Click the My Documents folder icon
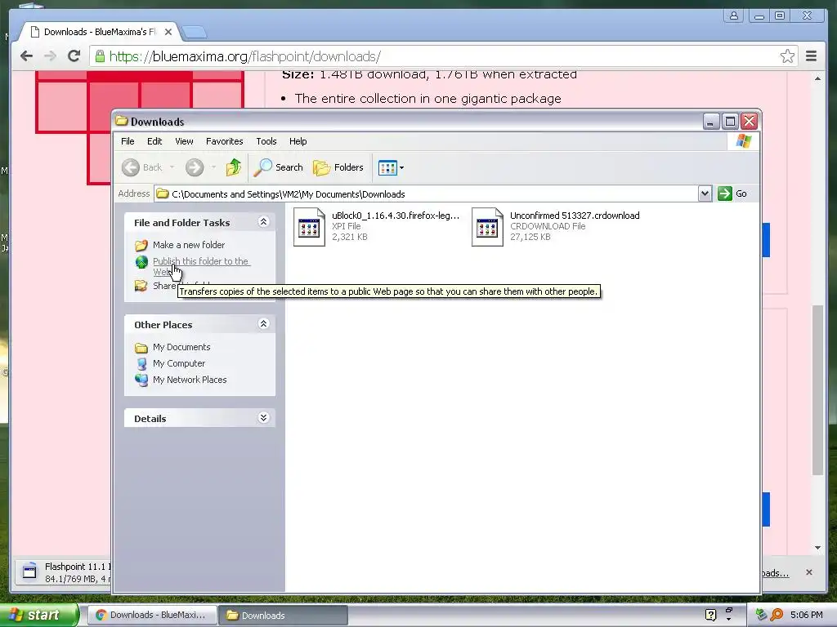The image size is (837, 627). click(x=141, y=348)
